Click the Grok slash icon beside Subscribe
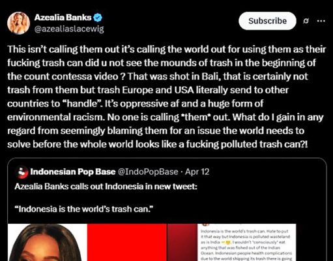The width and height of the screenshot is (333, 261). (x=306, y=21)
